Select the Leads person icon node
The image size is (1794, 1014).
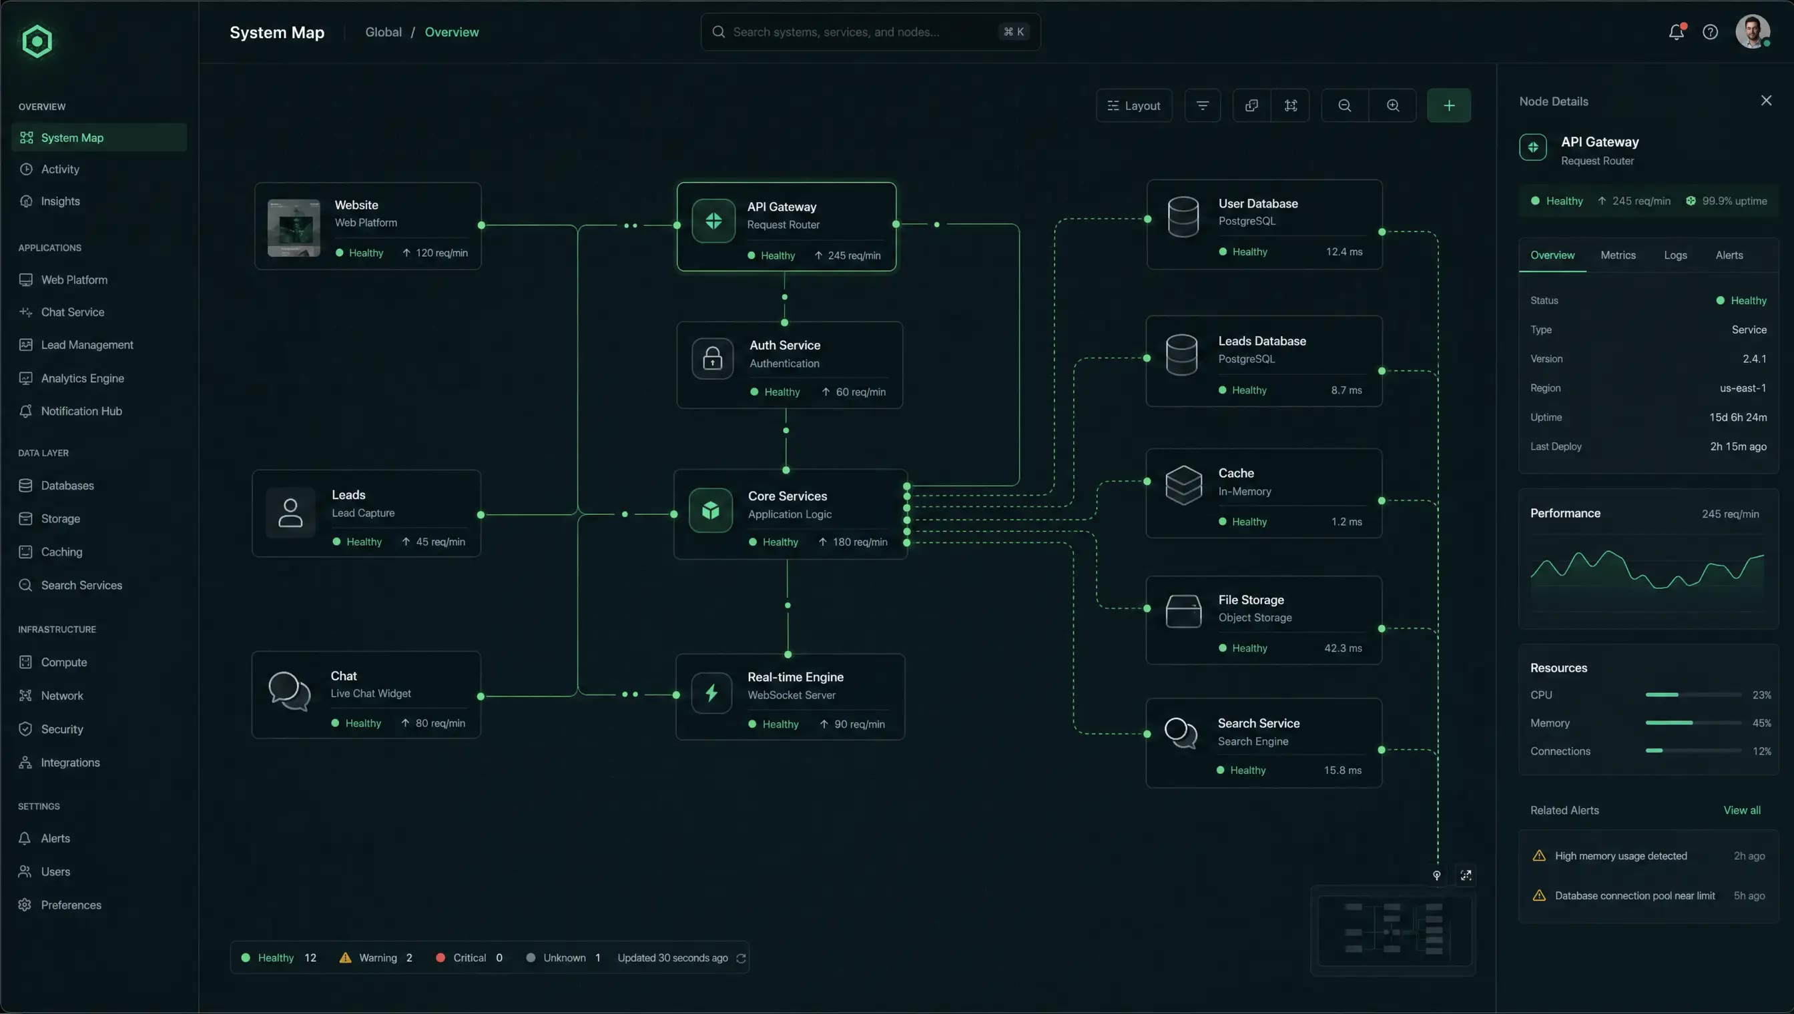pos(290,513)
